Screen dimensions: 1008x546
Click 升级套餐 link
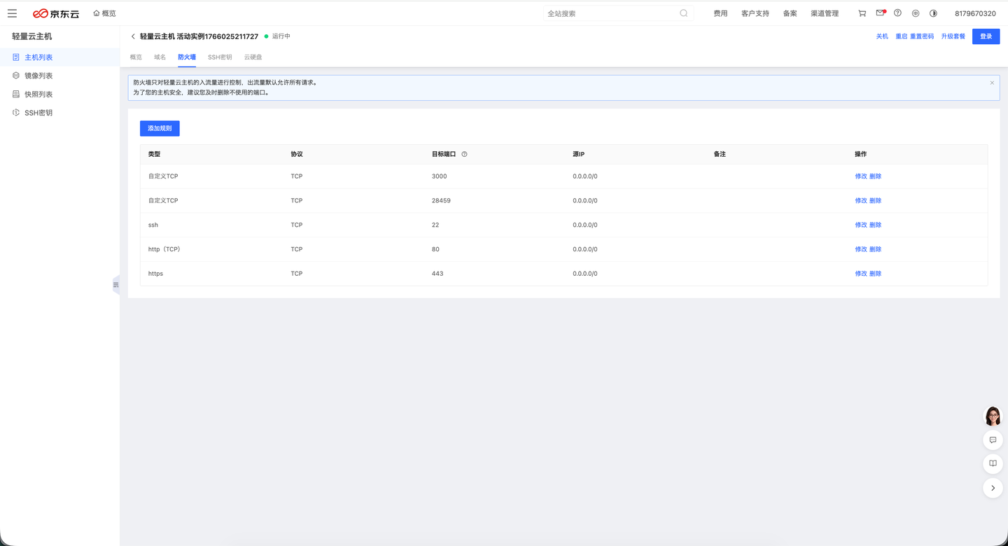coord(953,36)
